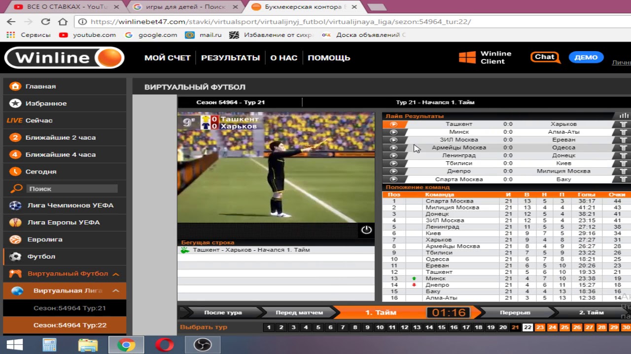Screen dimensions: 631x354
Task: Select round 22 in Выбрать тур
Action: pyautogui.click(x=527, y=327)
